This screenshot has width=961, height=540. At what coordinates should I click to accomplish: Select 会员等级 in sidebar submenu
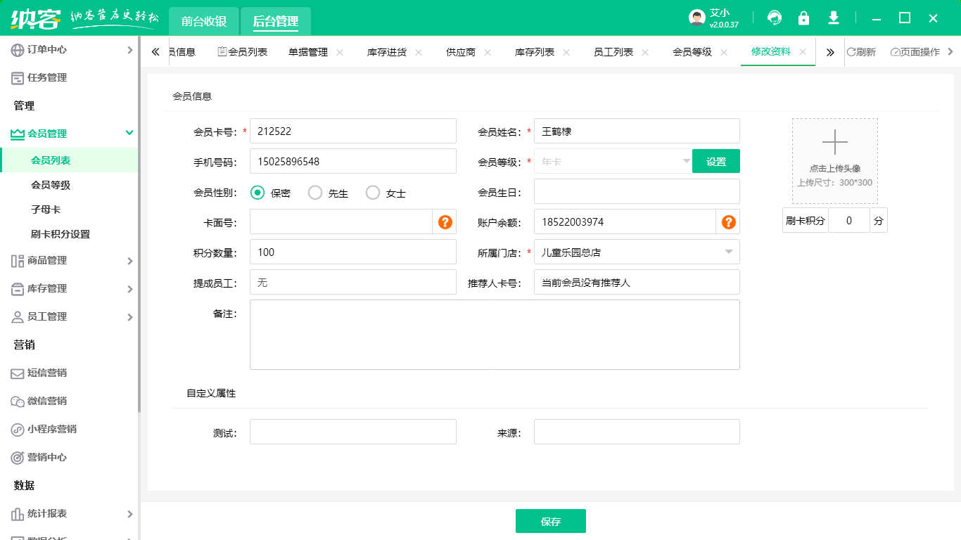(69, 185)
